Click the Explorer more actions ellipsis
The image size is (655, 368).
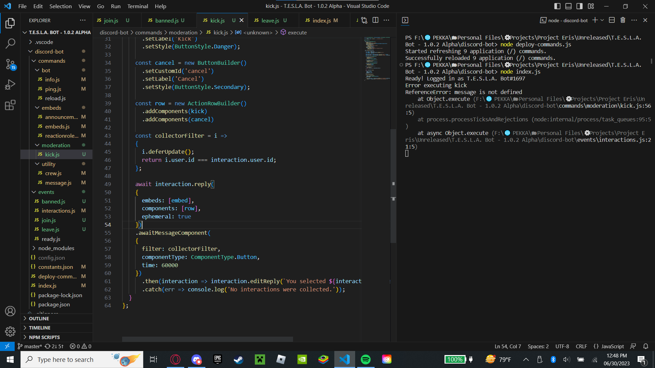(83, 20)
